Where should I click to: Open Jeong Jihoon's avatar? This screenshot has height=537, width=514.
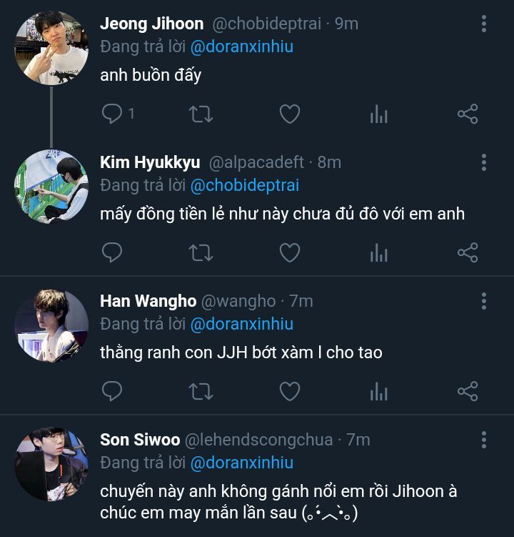click(x=51, y=48)
